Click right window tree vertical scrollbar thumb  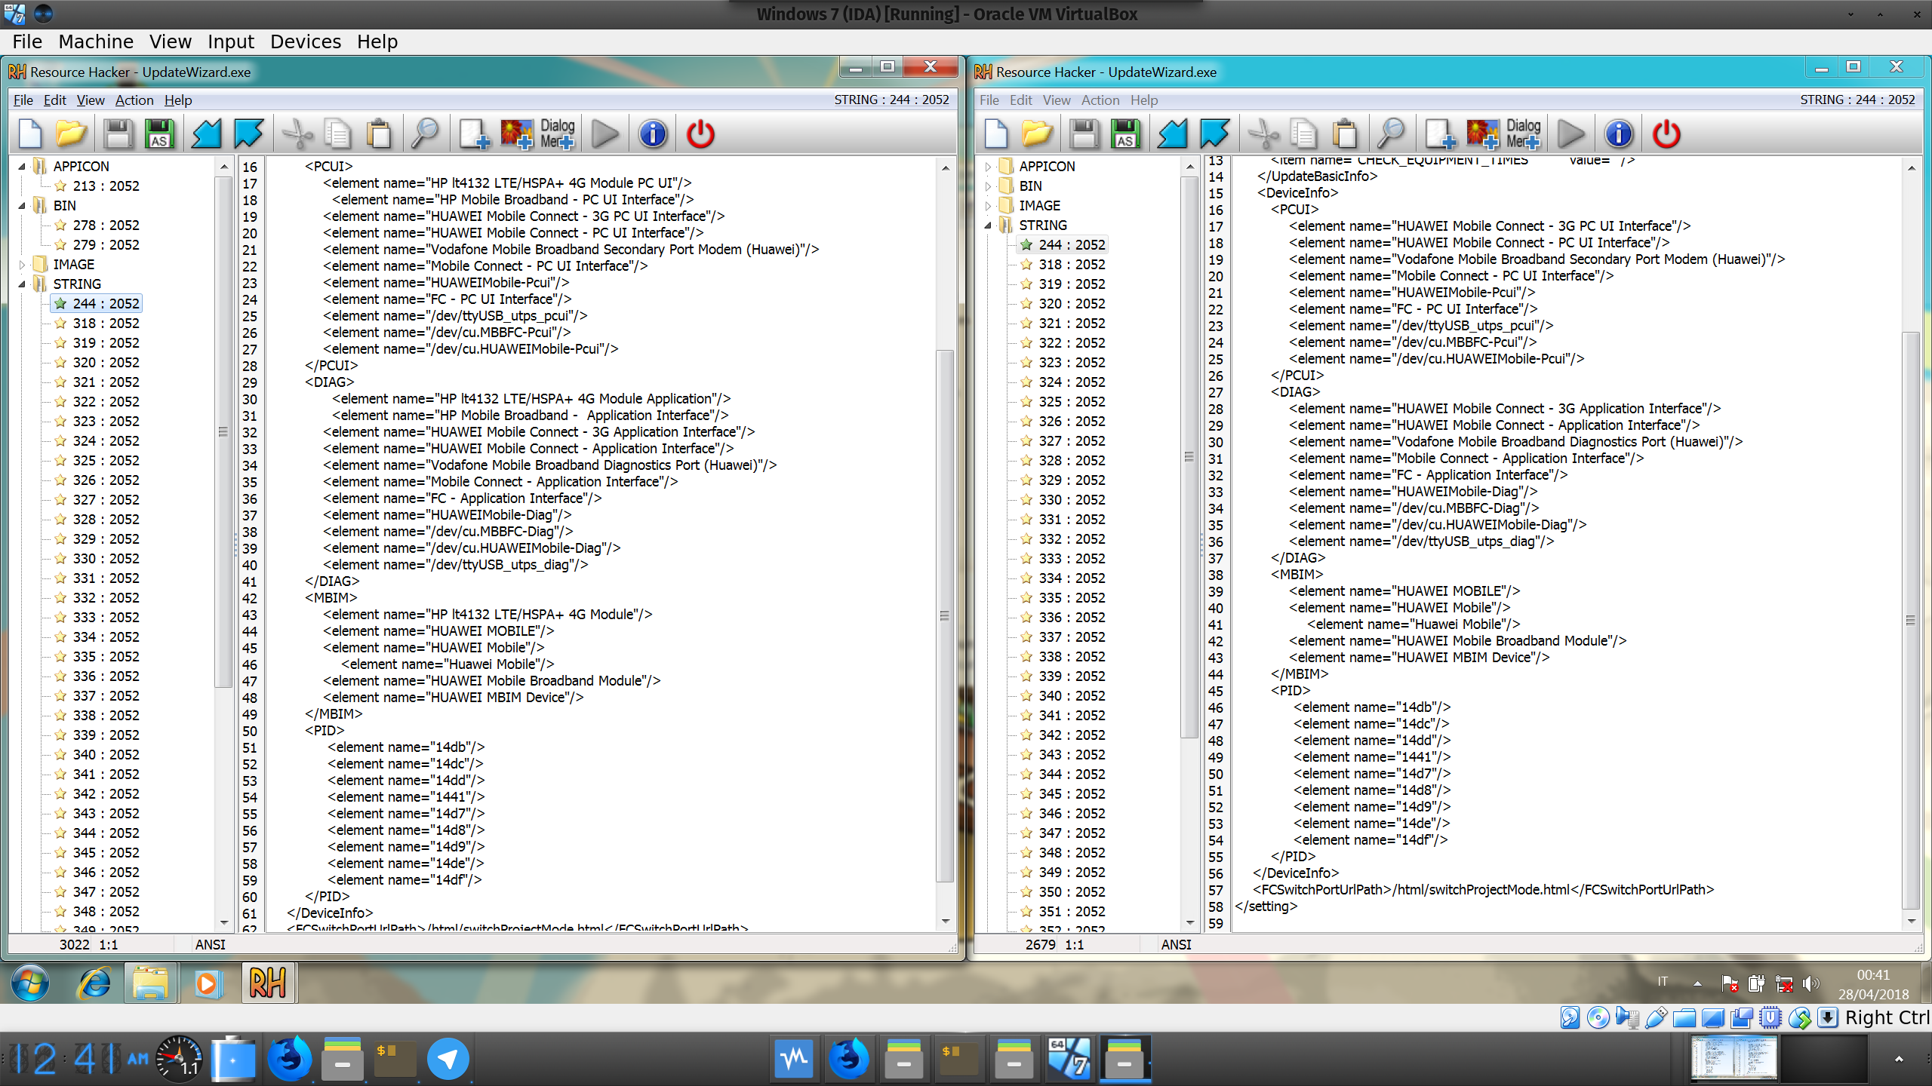(x=1189, y=457)
